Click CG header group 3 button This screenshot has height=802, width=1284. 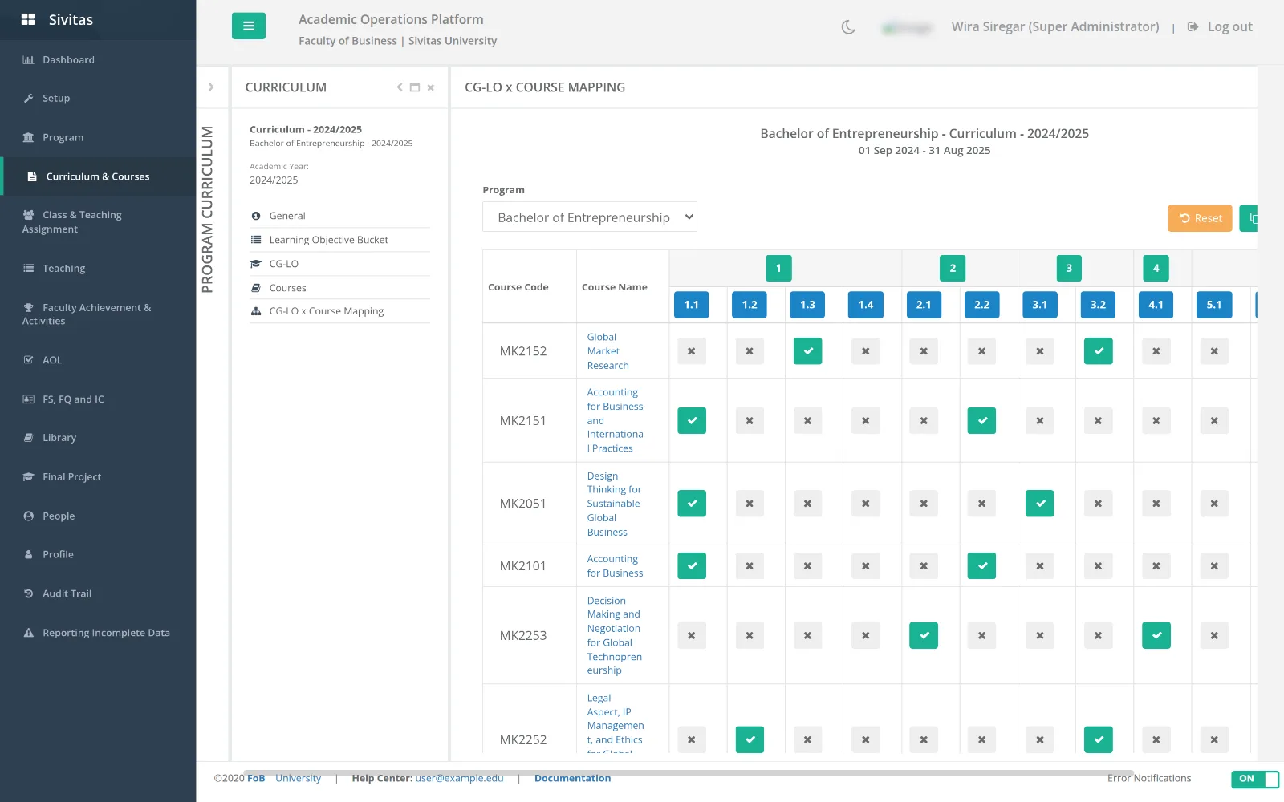[x=1069, y=269]
